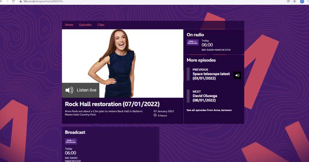Click the BBC RADIO MANCHESTER link under On radio
Image resolution: width=309 pixels, height=162 pixels.
216,50
